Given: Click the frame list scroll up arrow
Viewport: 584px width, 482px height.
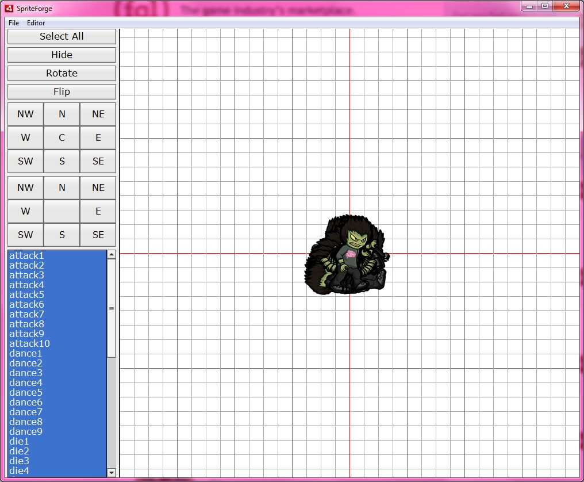Looking at the screenshot, I should [112, 254].
